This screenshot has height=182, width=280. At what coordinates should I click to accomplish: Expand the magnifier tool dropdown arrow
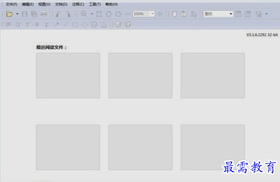(x=92, y=14)
